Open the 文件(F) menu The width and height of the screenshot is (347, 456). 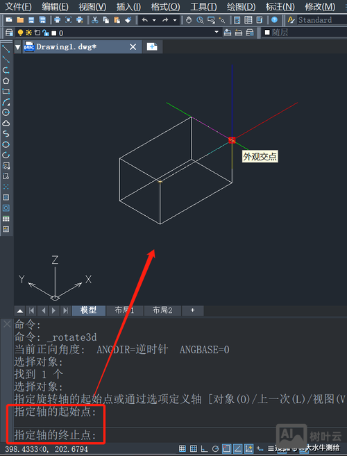(x=18, y=6)
